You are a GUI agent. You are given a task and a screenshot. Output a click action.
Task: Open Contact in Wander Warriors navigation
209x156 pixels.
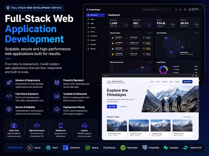(177, 82)
